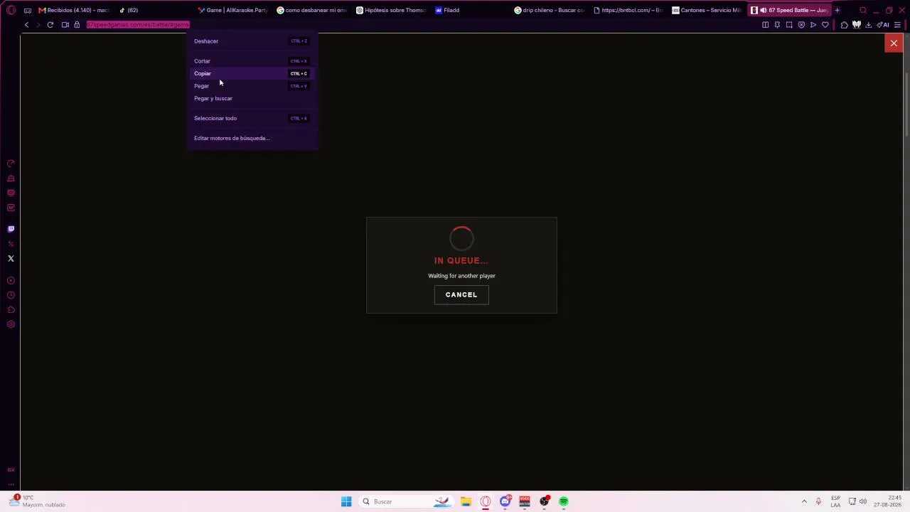The height and width of the screenshot is (512, 910).
Task: Open the sidebar three-dots more menu
Action: (11, 484)
